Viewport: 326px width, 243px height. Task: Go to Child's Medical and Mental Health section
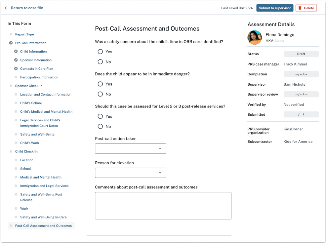(46, 112)
